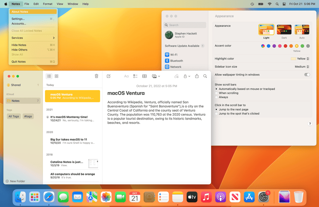
Task: Share the note using share icon
Action: tap(197, 76)
